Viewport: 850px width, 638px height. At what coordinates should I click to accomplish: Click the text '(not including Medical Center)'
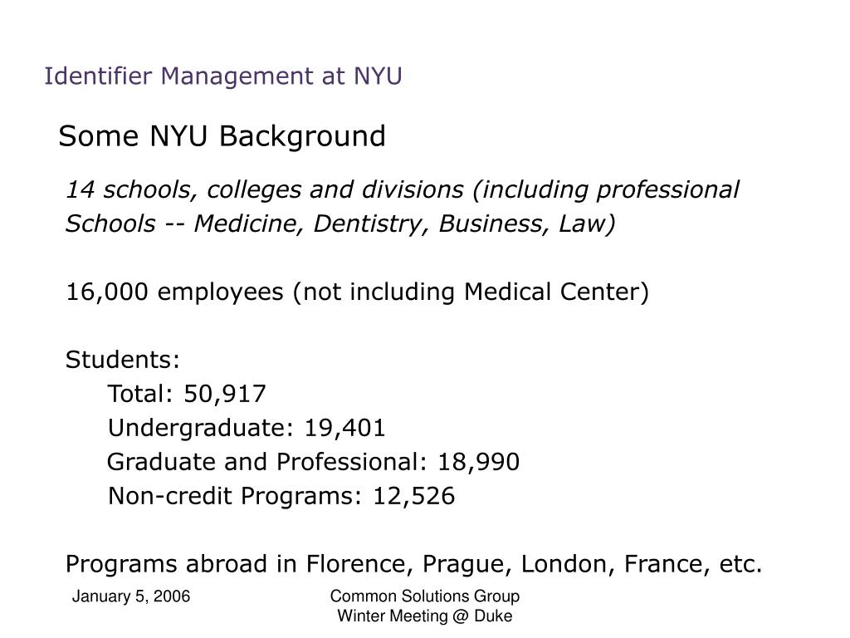point(471,292)
